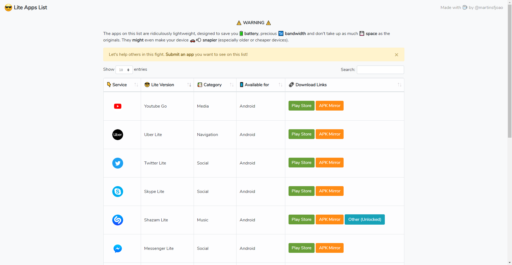
Task: Open Play Store link for Shazam Lite
Action: [301, 219]
